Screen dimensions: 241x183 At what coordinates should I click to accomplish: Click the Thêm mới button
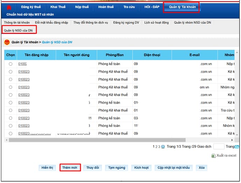pyautogui.click(x=70, y=168)
